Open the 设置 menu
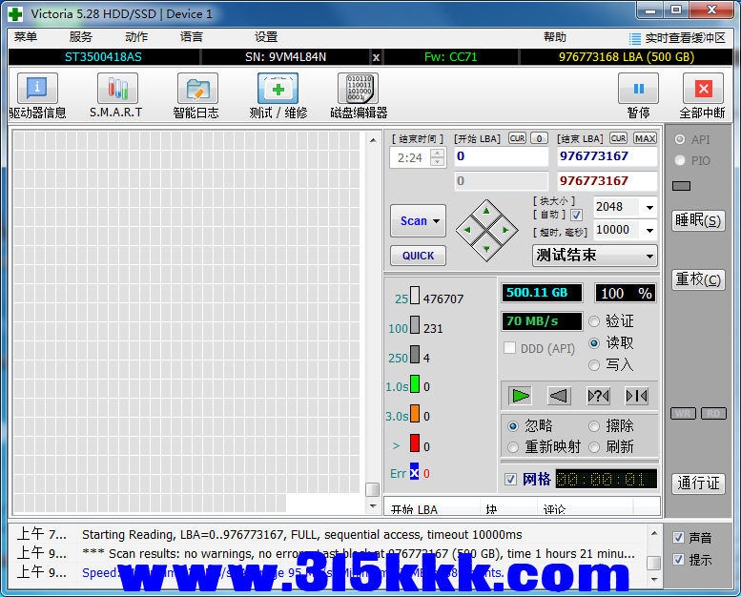The height and width of the screenshot is (597, 741). pyautogui.click(x=266, y=37)
